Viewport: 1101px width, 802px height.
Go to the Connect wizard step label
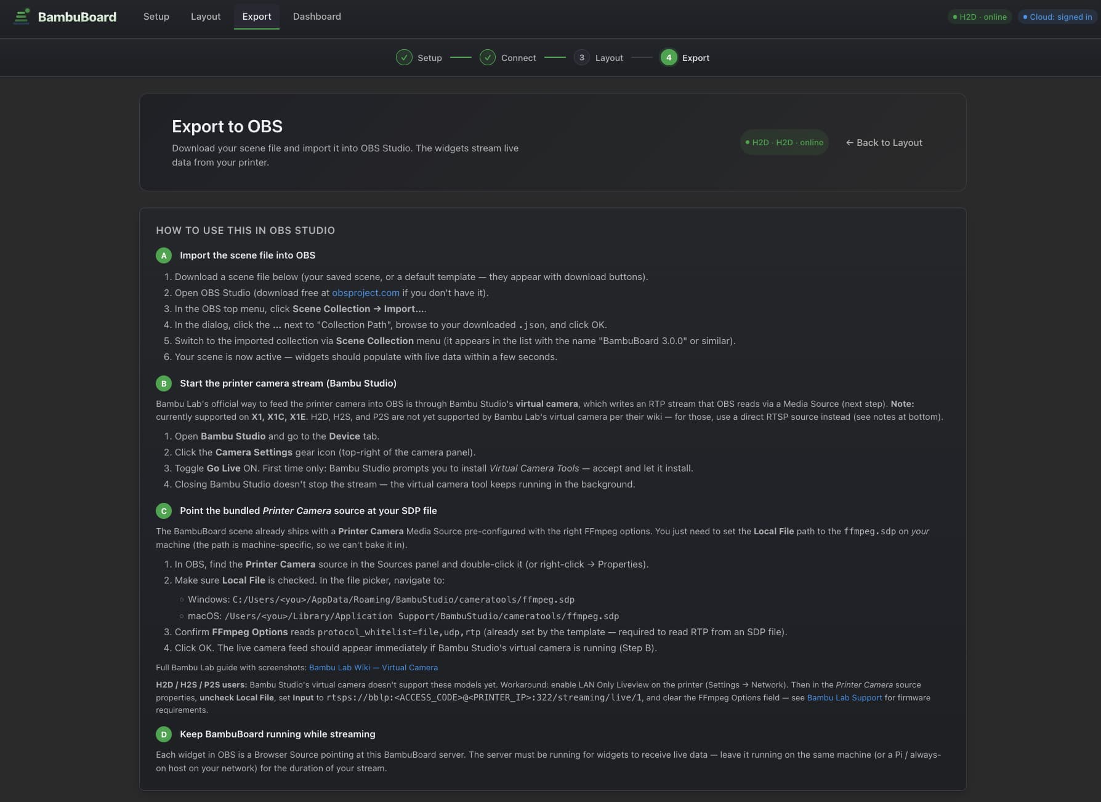(x=518, y=58)
